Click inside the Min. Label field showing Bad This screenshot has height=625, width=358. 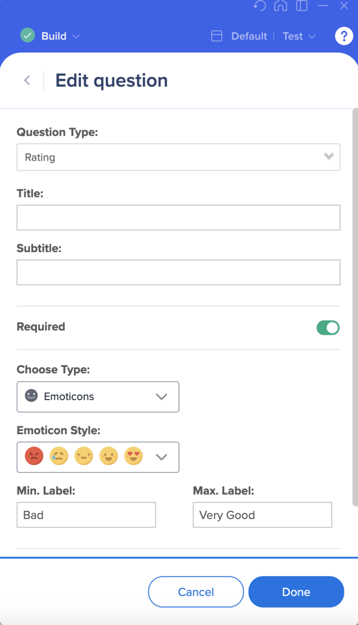point(86,514)
